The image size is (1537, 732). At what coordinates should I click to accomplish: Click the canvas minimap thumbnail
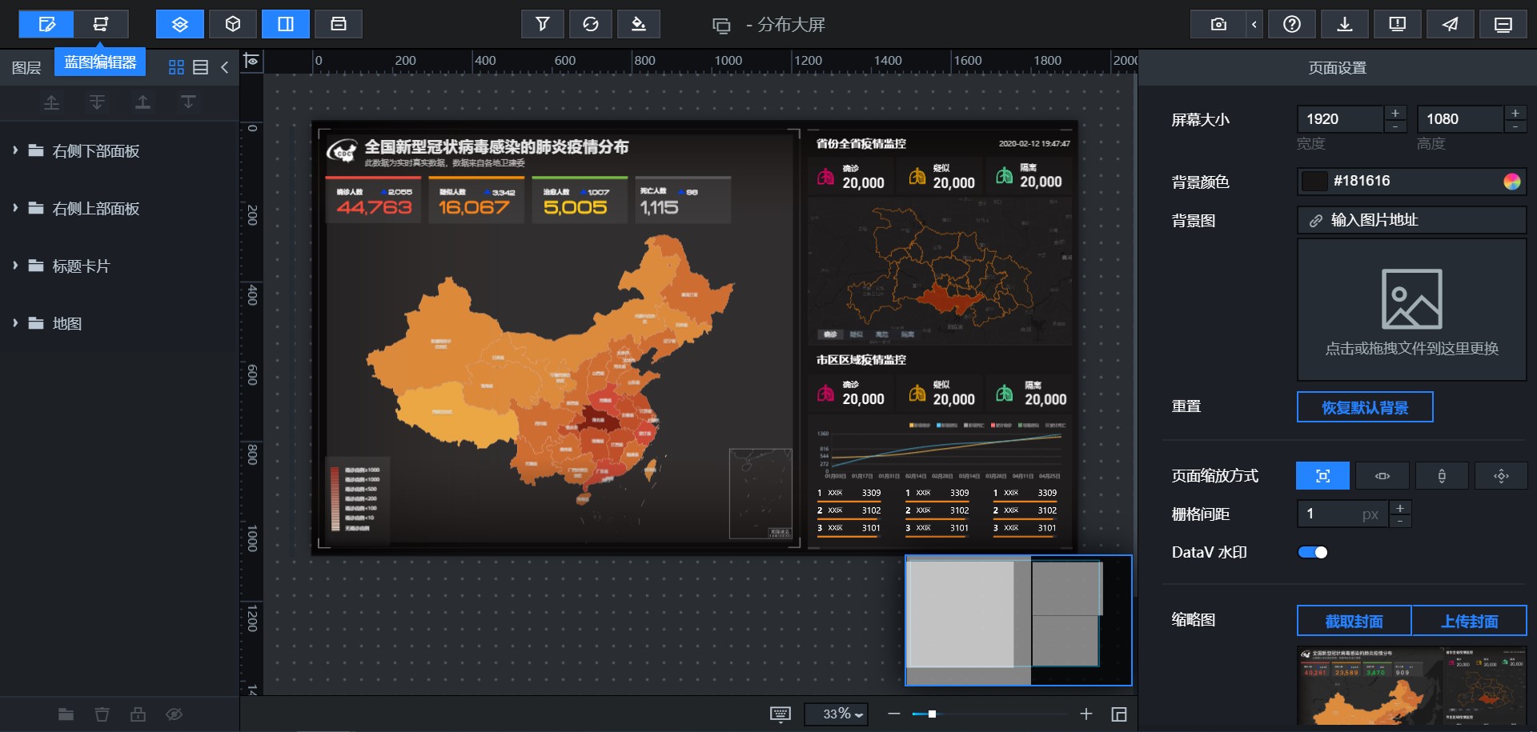[x=1018, y=621]
